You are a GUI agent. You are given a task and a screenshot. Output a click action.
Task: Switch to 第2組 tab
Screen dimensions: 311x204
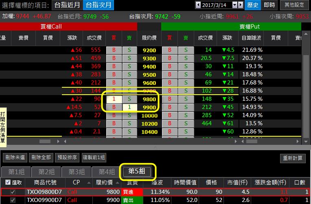(46, 172)
